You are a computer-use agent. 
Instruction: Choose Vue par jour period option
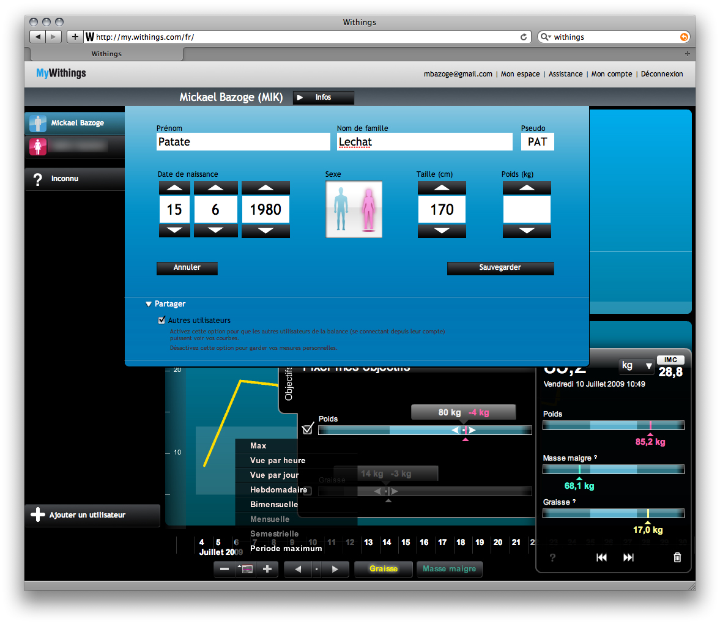pyautogui.click(x=274, y=475)
